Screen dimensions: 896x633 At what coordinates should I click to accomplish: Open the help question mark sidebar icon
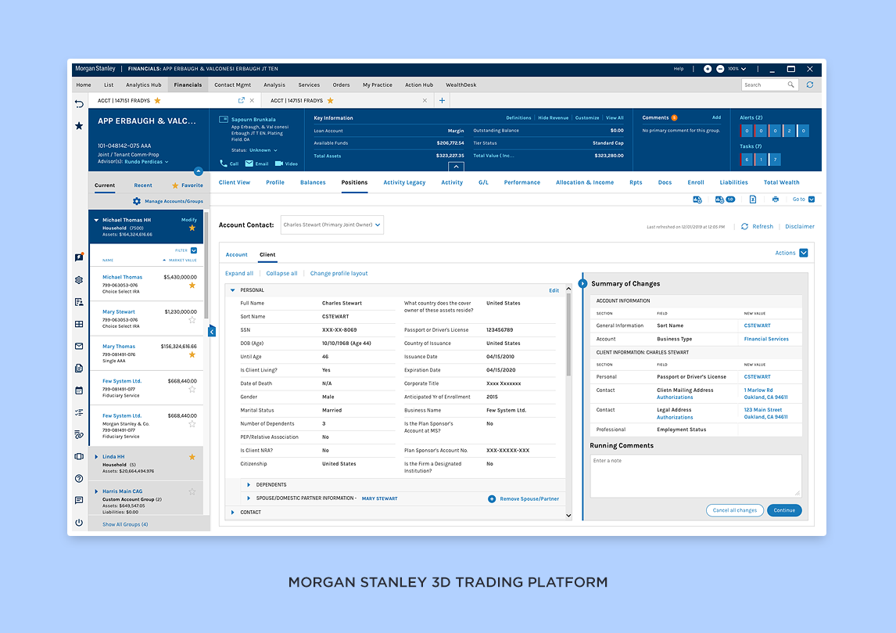(79, 479)
